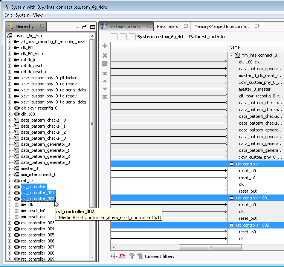Open the Edit menu
The image size is (284, 267).
pos(8,15)
